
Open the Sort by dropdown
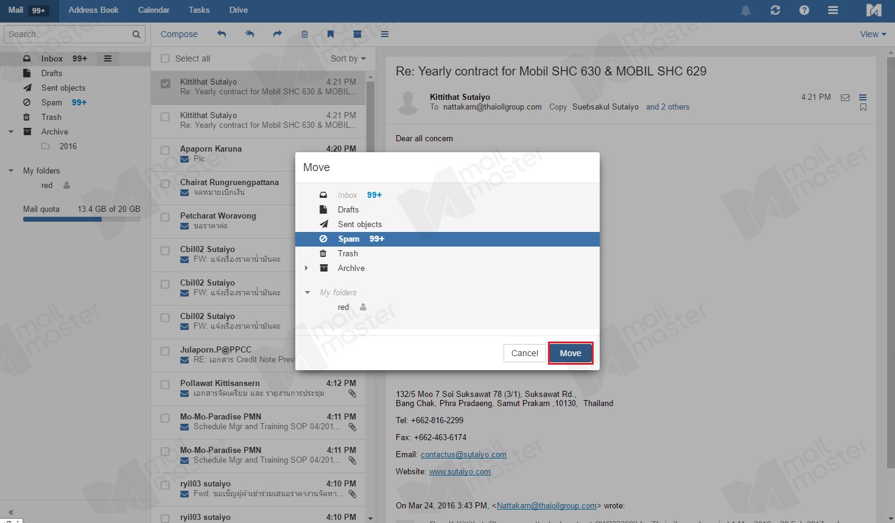(x=348, y=58)
